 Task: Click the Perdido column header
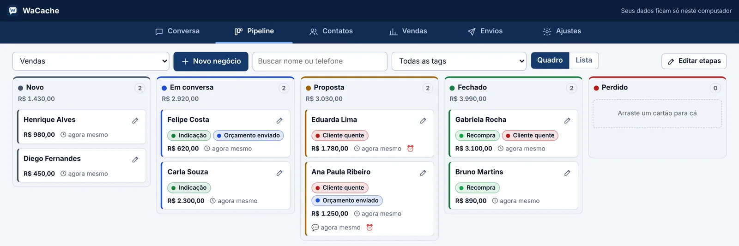click(614, 88)
